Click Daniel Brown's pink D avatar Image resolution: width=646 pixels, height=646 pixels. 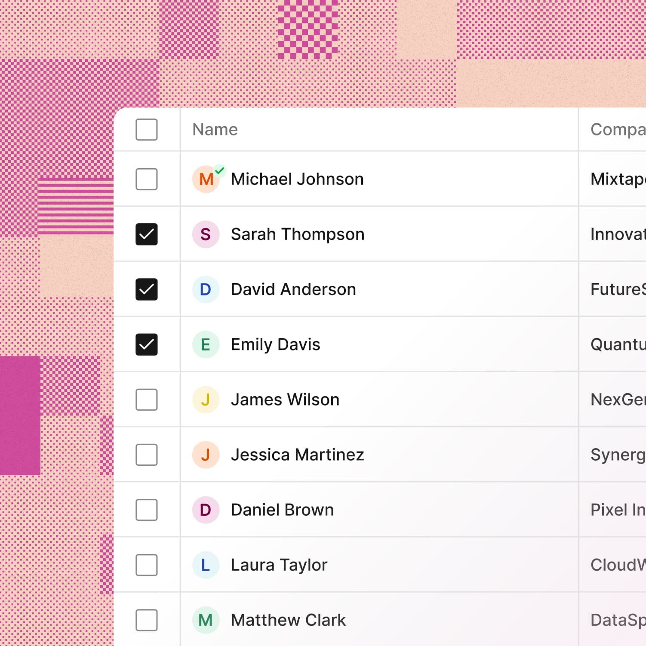(206, 510)
